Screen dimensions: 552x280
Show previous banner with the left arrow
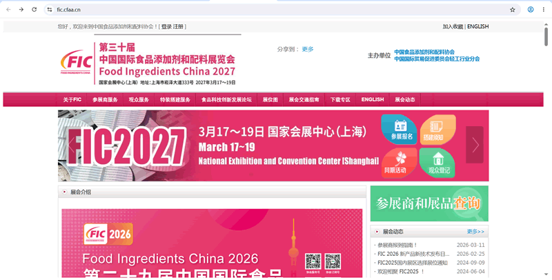(x=72, y=145)
